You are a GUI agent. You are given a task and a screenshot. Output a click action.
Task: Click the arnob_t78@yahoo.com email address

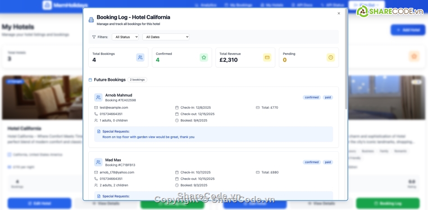[117, 172]
